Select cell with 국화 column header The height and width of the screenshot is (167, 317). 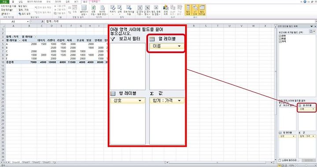point(29,41)
